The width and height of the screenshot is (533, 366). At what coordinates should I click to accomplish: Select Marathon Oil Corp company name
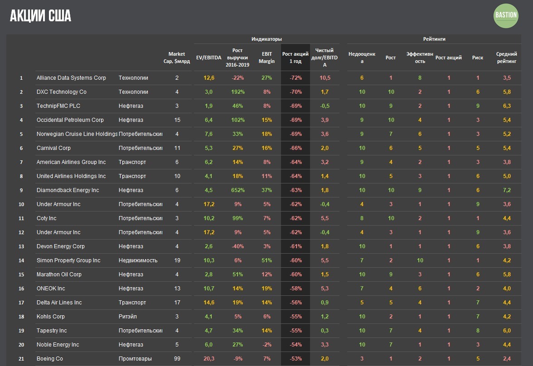pyautogui.click(x=59, y=274)
